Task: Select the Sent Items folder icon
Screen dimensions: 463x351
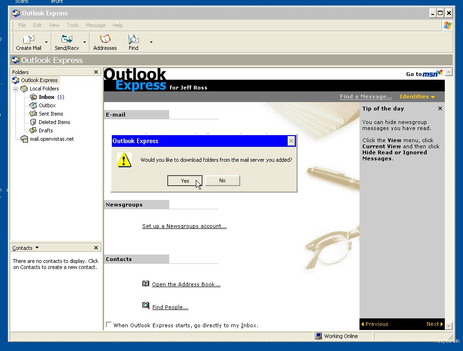Action: 34,114
